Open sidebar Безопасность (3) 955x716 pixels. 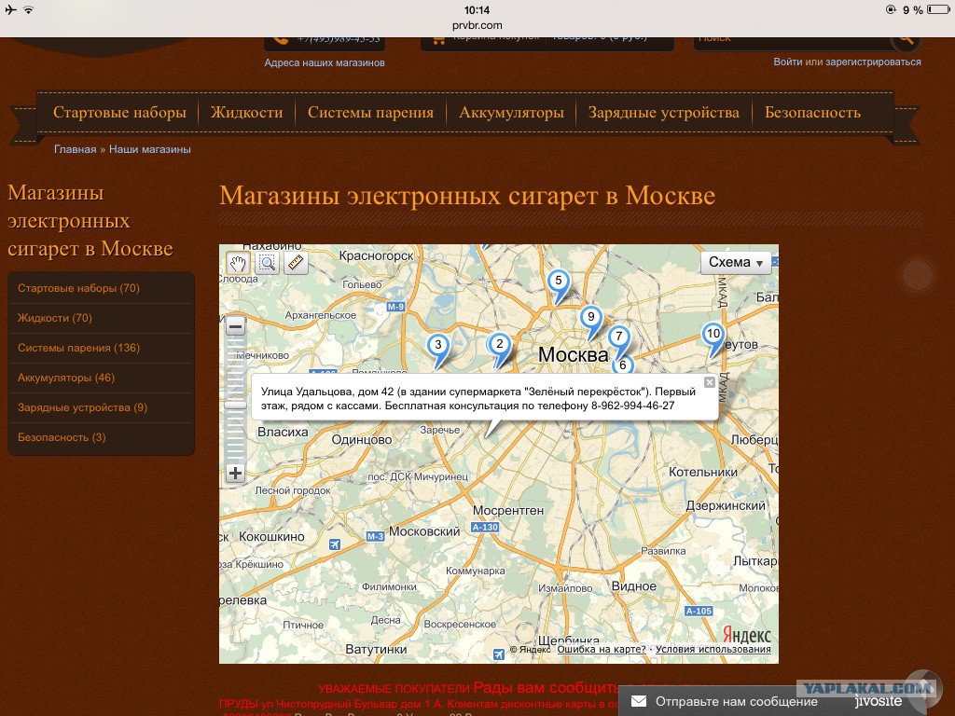pyautogui.click(x=62, y=437)
